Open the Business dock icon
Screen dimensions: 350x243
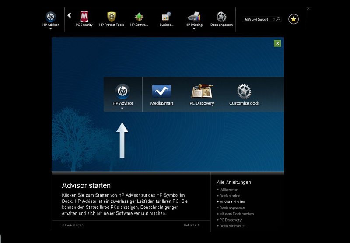167,17
